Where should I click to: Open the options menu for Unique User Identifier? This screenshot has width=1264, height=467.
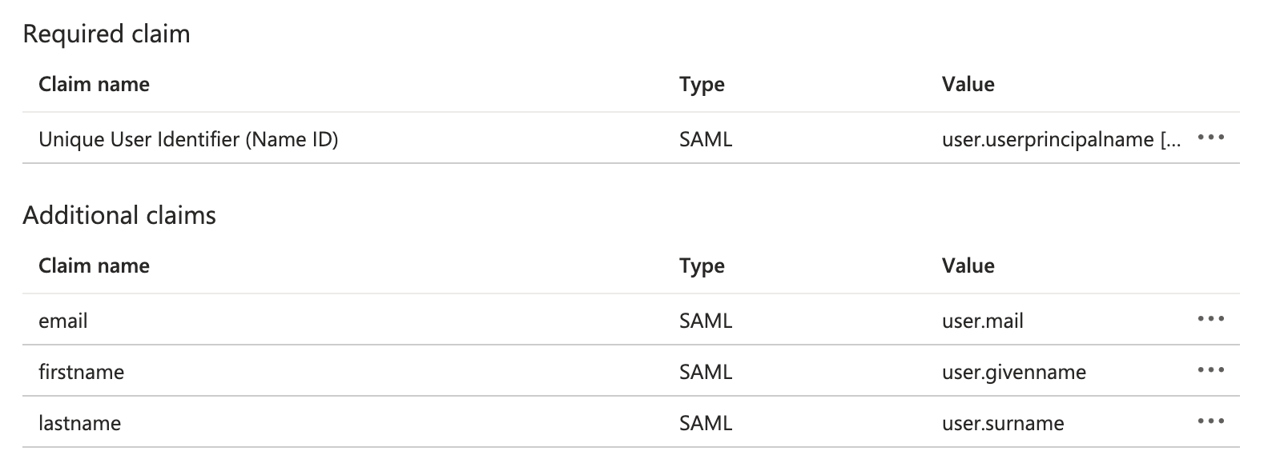(x=1212, y=138)
